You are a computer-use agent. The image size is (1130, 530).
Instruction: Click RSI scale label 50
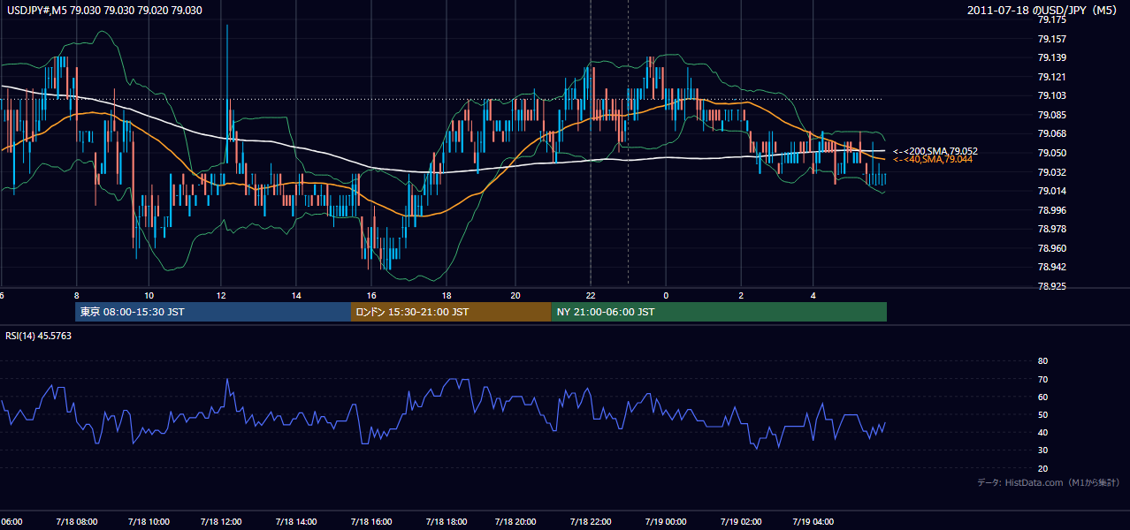(1042, 415)
